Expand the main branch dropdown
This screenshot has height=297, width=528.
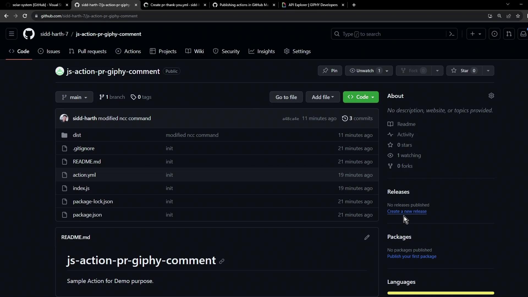pyautogui.click(x=74, y=97)
